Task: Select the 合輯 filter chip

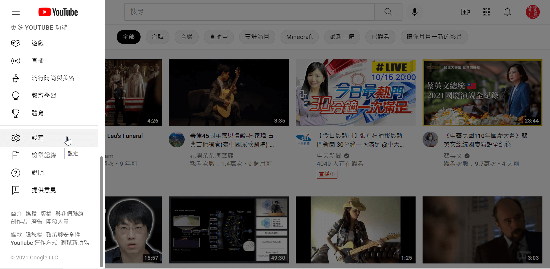Action: tap(158, 37)
